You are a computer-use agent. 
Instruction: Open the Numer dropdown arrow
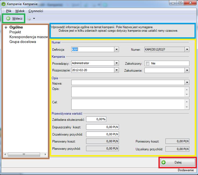pos(187,49)
